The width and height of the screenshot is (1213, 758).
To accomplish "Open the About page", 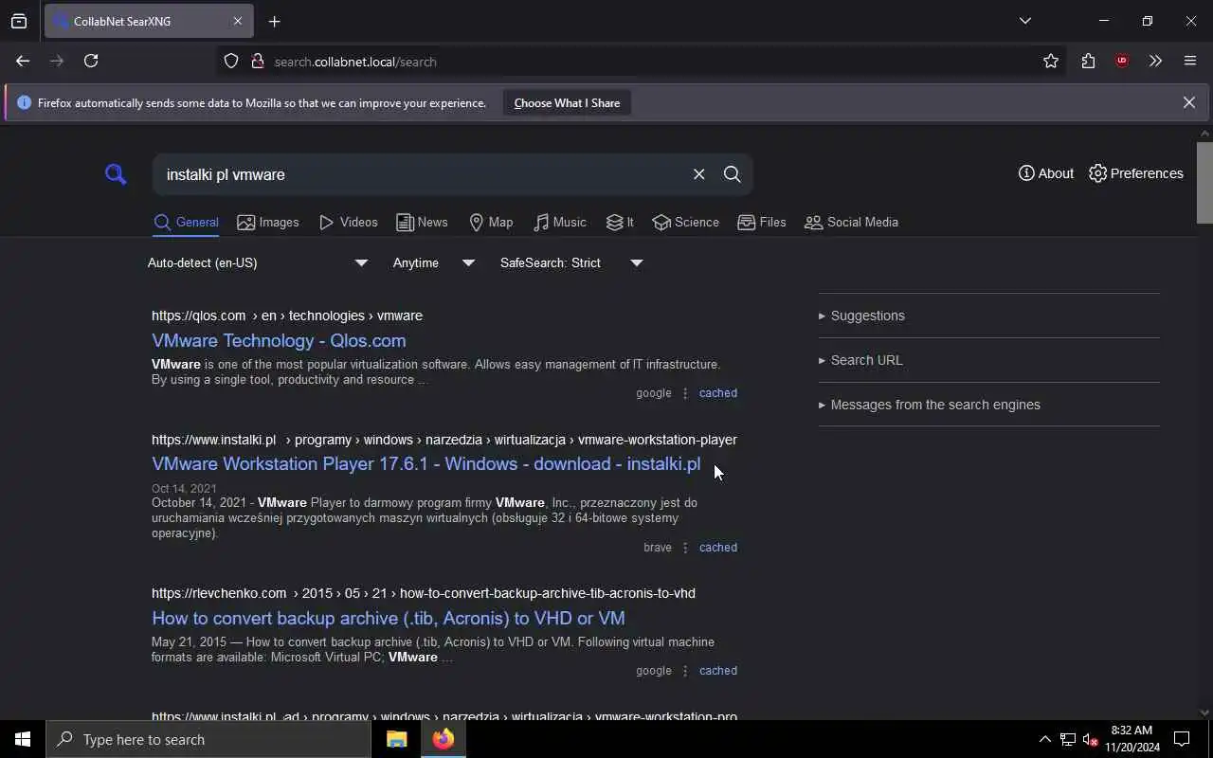I will [x=1046, y=173].
